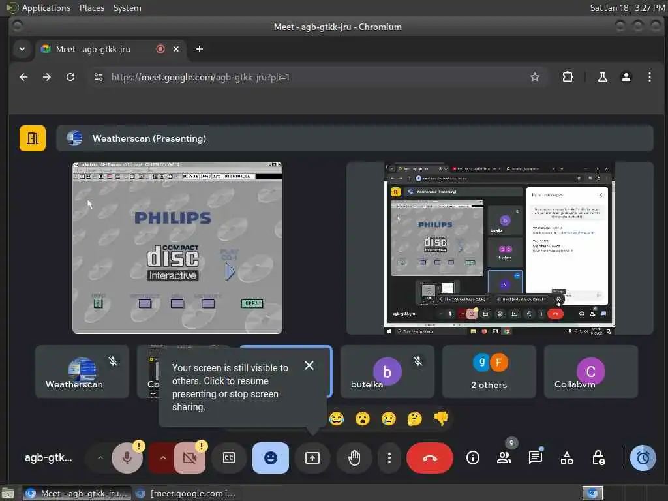Image resolution: width=668 pixels, height=501 pixels.
Task: Open the browser profile icon
Action: (626, 77)
